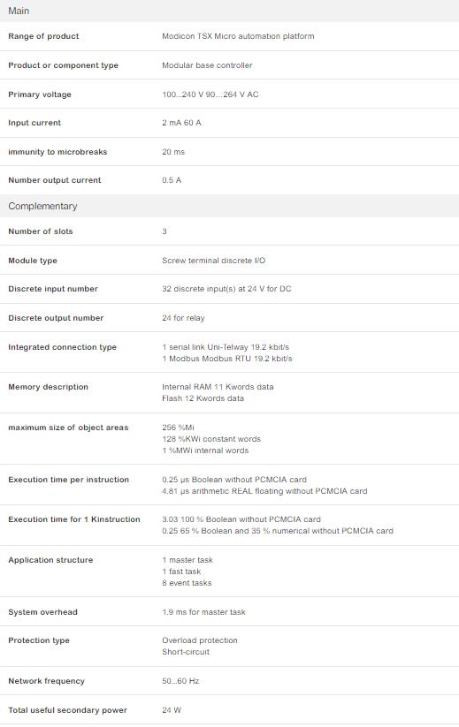The width and height of the screenshot is (459, 727).
Task: Select 128 %KWi constant words line
Action: (211, 439)
